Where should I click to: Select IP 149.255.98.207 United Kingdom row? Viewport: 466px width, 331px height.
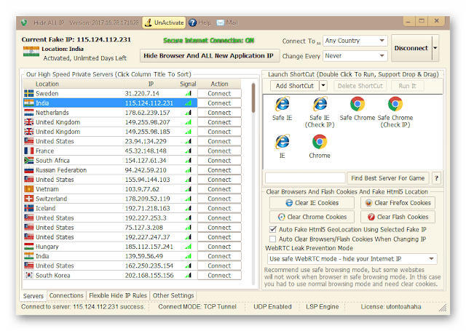pyautogui.click(x=110, y=122)
